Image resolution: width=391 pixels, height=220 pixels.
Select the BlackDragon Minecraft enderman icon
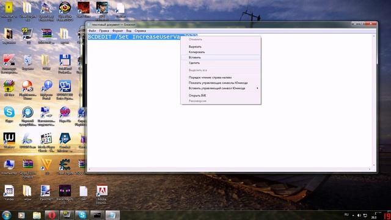[x=65, y=194]
